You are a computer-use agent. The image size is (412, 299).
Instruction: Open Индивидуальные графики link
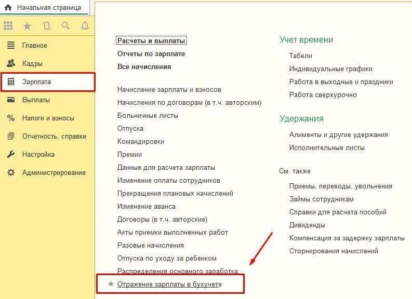pyautogui.click(x=330, y=69)
